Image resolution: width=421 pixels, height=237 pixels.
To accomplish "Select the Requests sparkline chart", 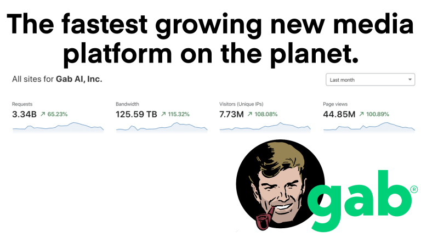I will tap(58, 127).
